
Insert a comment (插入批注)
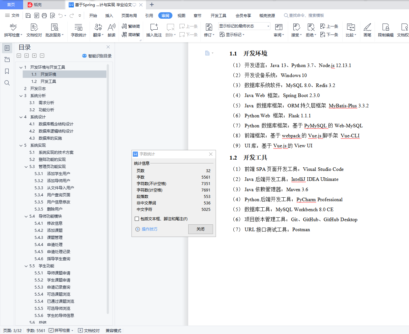tap(154, 30)
